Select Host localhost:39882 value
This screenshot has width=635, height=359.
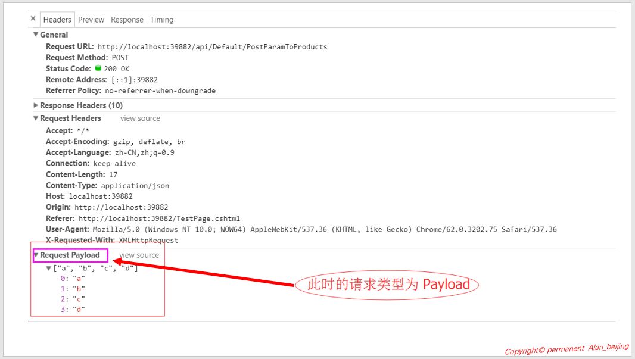101,196
